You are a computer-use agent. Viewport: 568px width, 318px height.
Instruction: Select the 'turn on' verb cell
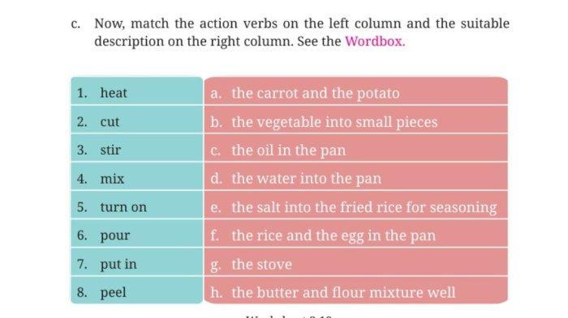click(x=136, y=205)
